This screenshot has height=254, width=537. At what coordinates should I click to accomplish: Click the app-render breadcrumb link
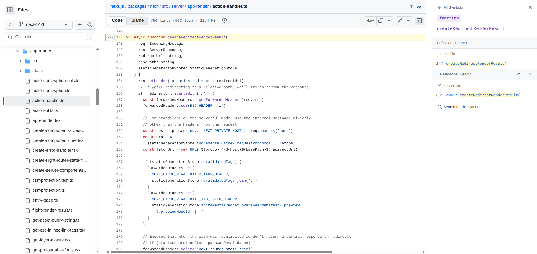point(198,6)
